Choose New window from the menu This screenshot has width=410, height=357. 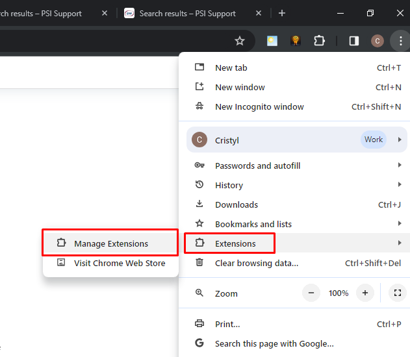point(294,87)
